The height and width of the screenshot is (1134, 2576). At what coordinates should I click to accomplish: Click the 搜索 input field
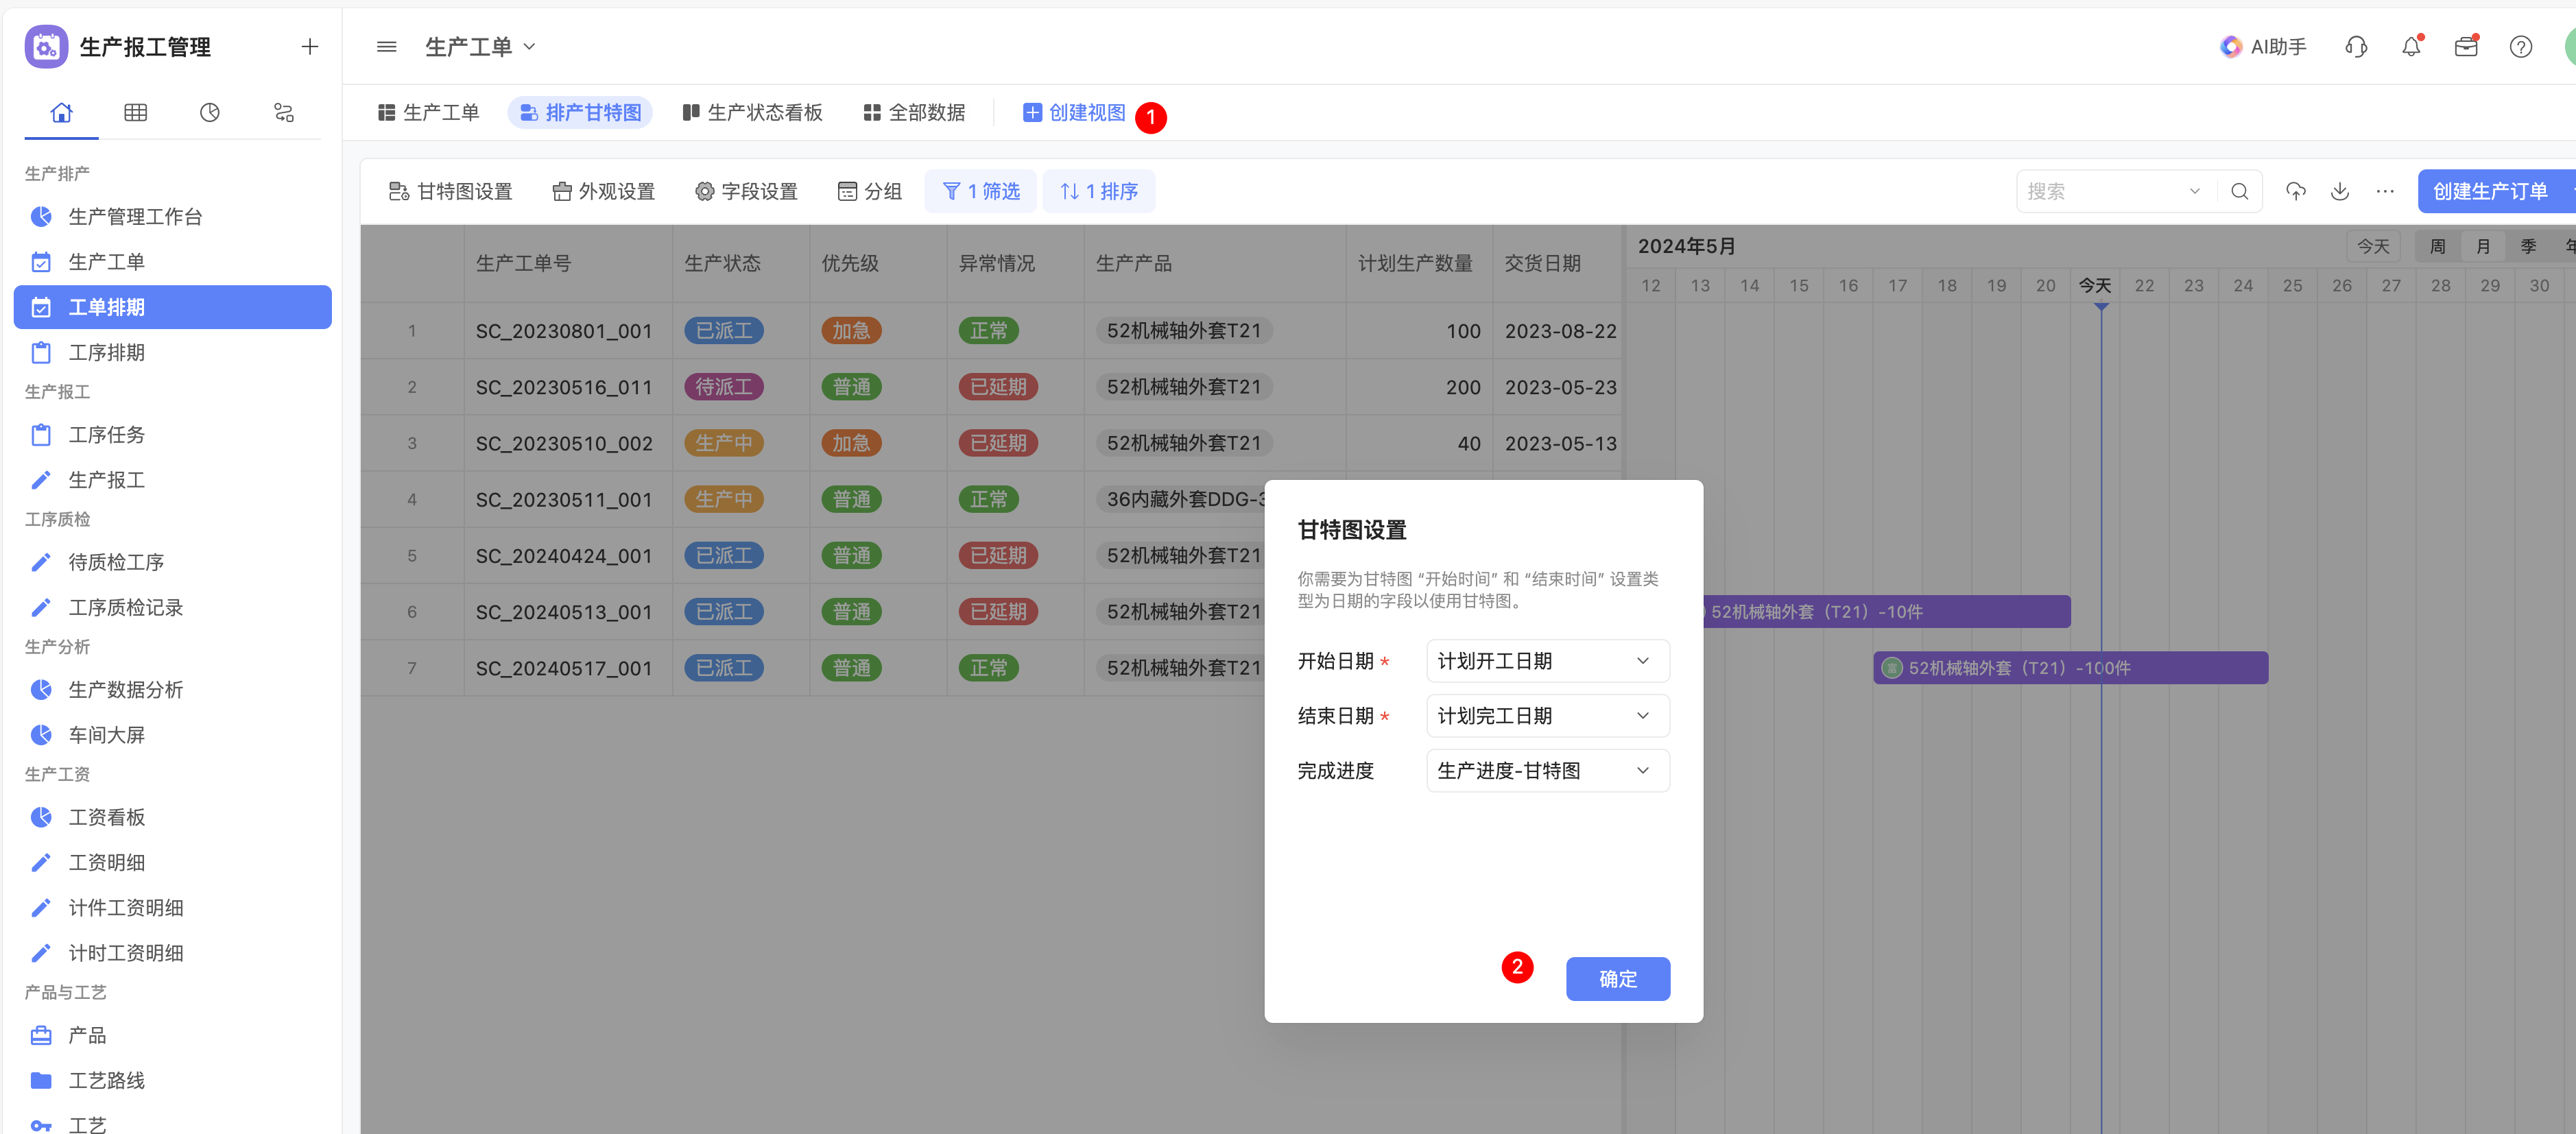point(2100,191)
